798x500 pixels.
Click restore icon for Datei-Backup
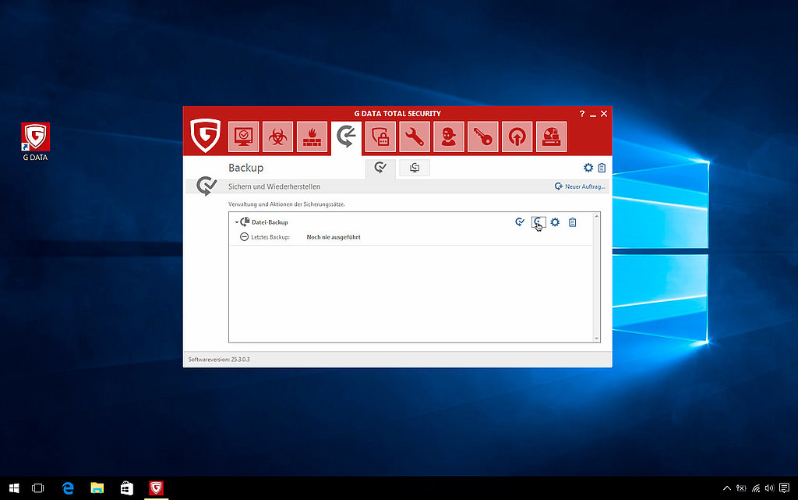[538, 222]
